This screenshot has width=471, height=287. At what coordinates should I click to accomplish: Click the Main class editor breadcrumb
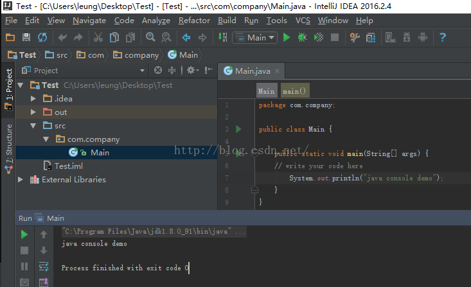[267, 91]
